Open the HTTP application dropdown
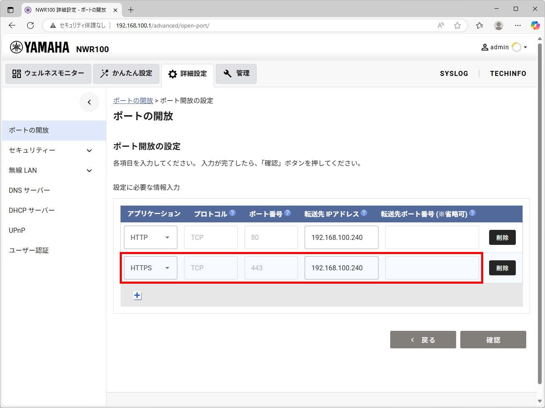Image resolution: width=545 pixels, height=408 pixels. pyautogui.click(x=150, y=237)
